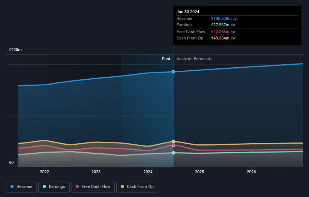Select the teal Earnings data point marker
Image resolution: width=309 pixels, height=197 pixels.
click(174, 153)
